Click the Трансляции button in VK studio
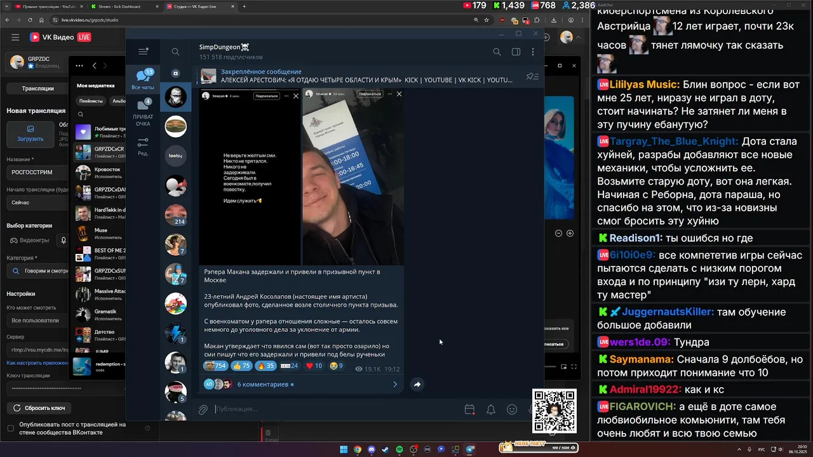 click(37, 88)
